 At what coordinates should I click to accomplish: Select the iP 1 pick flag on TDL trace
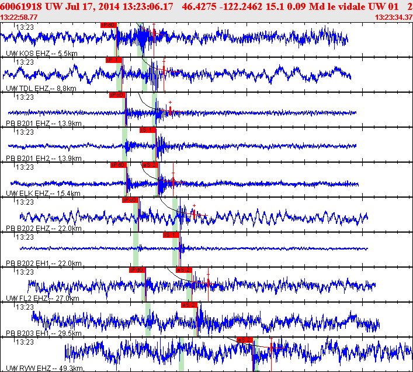coord(114,60)
